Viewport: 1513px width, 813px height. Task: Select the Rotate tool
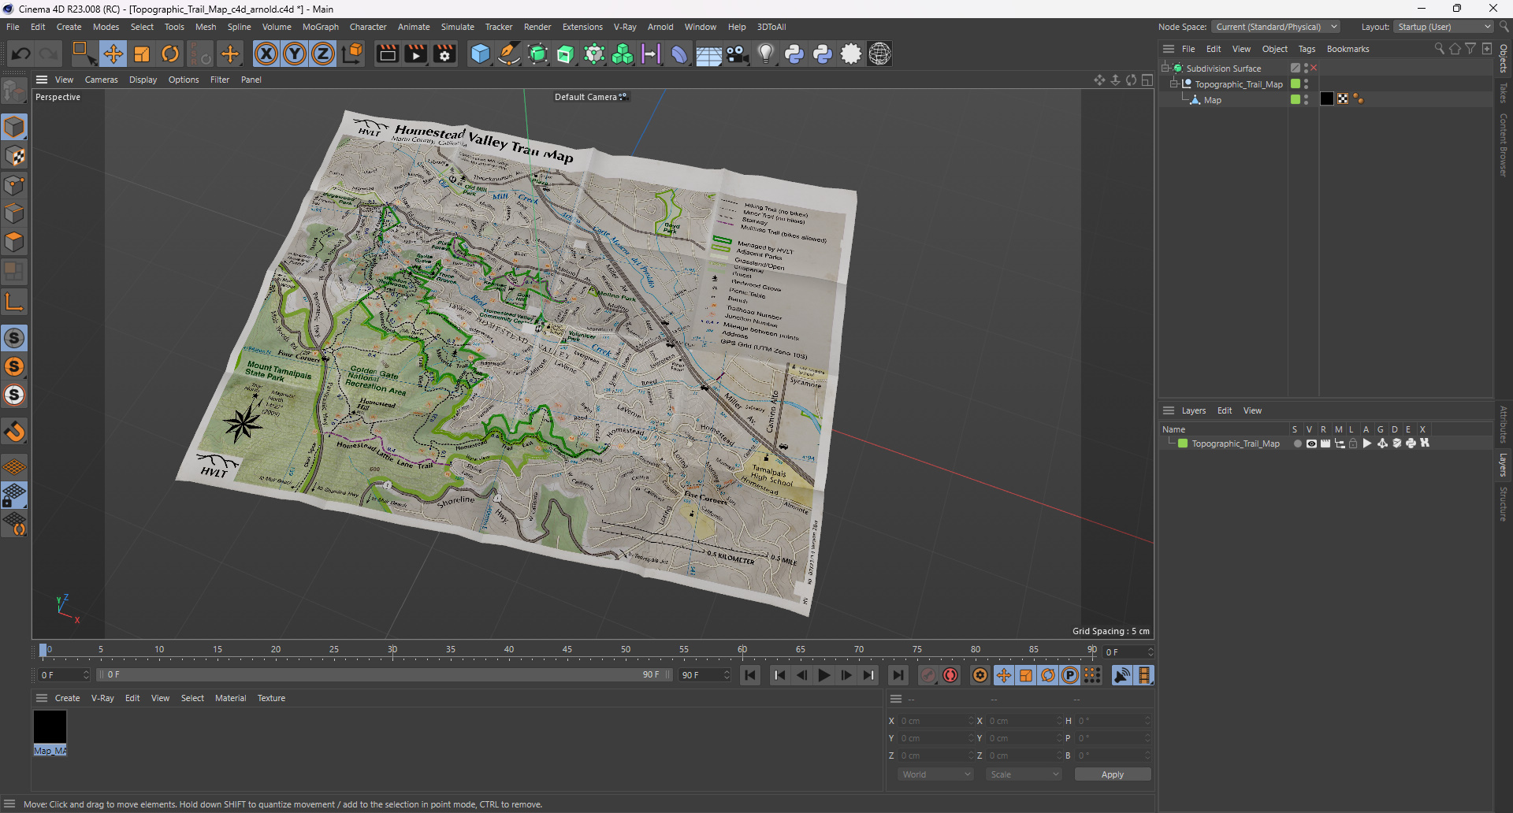click(x=170, y=54)
